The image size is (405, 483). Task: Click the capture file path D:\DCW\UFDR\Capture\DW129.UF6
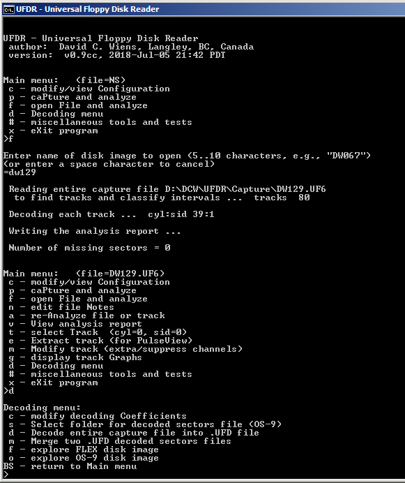245,189
